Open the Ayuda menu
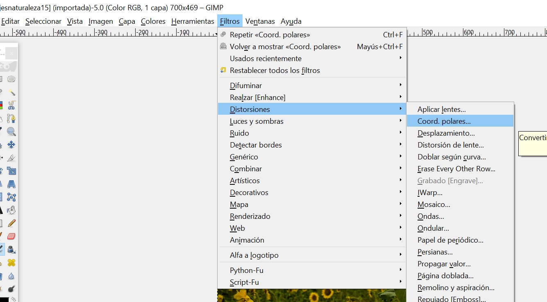Viewport: 547px width, 302px height. coord(291,21)
